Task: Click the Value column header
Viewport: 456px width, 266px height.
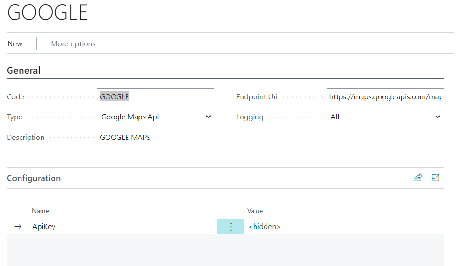Action: tap(255, 211)
